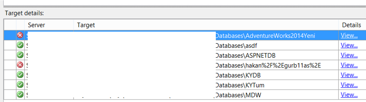Select the Databases\KYDB target row
This screenshot has height=102, width=366.
tap(185, 75)
